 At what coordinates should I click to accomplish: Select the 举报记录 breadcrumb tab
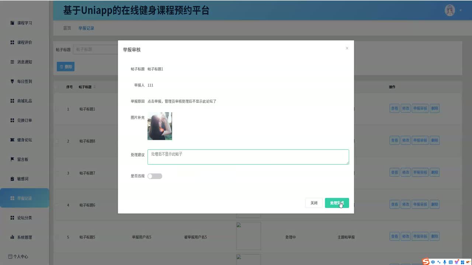[x=86, y=28]
